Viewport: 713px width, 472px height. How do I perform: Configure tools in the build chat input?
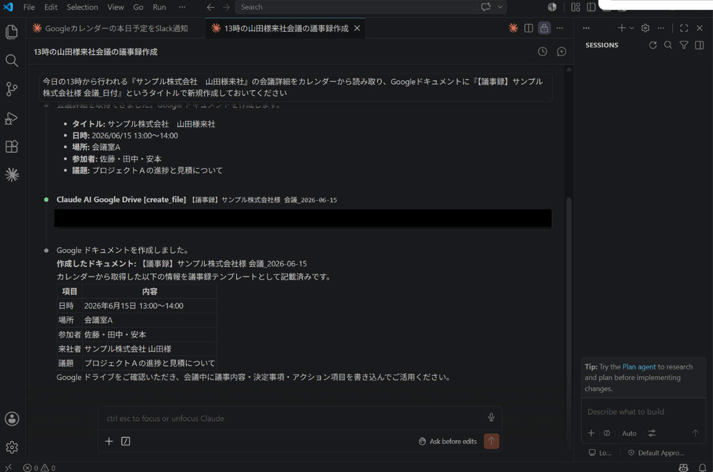pos(652,433)
